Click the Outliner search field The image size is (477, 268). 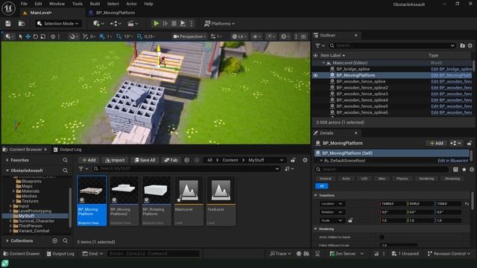392,45
